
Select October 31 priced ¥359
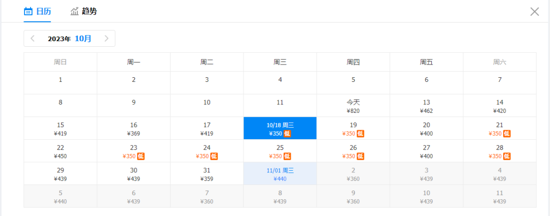(x=207, y=174)
